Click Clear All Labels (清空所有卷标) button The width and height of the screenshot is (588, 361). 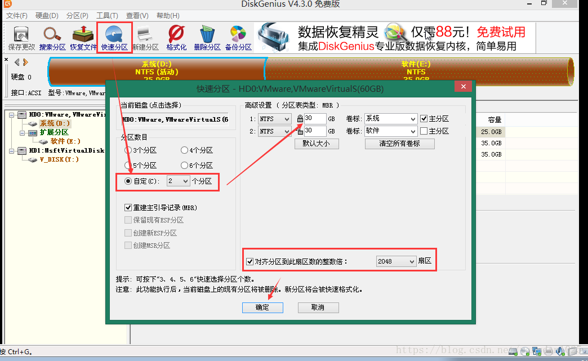point(400,144)
